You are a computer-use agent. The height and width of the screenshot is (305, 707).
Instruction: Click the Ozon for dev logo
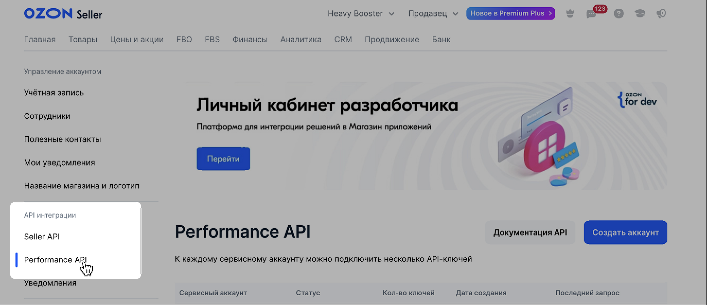(637, 100)
